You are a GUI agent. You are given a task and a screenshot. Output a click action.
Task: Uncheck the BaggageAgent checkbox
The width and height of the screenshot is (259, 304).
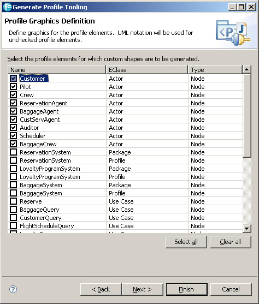click(14, 111)
